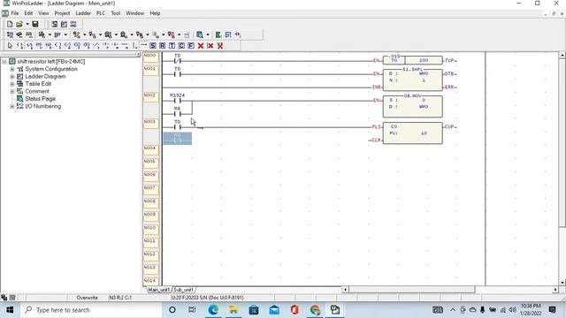
Task: Collapse shift resistor left project root
Action: point(4,62)
